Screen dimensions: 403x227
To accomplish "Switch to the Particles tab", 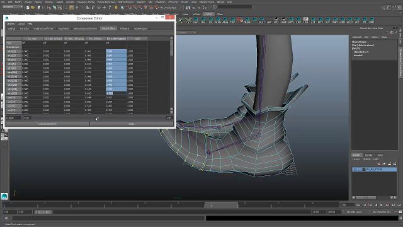I will coord(25,28).
